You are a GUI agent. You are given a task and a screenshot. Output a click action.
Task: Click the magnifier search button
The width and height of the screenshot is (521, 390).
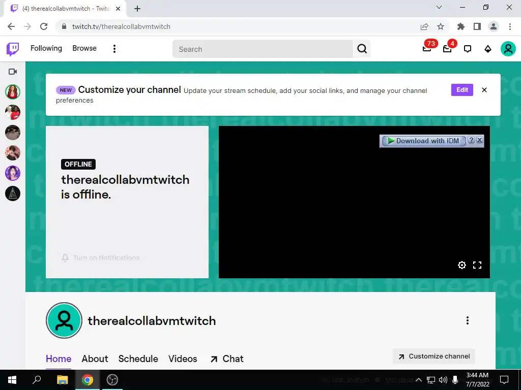coord(362,49)
